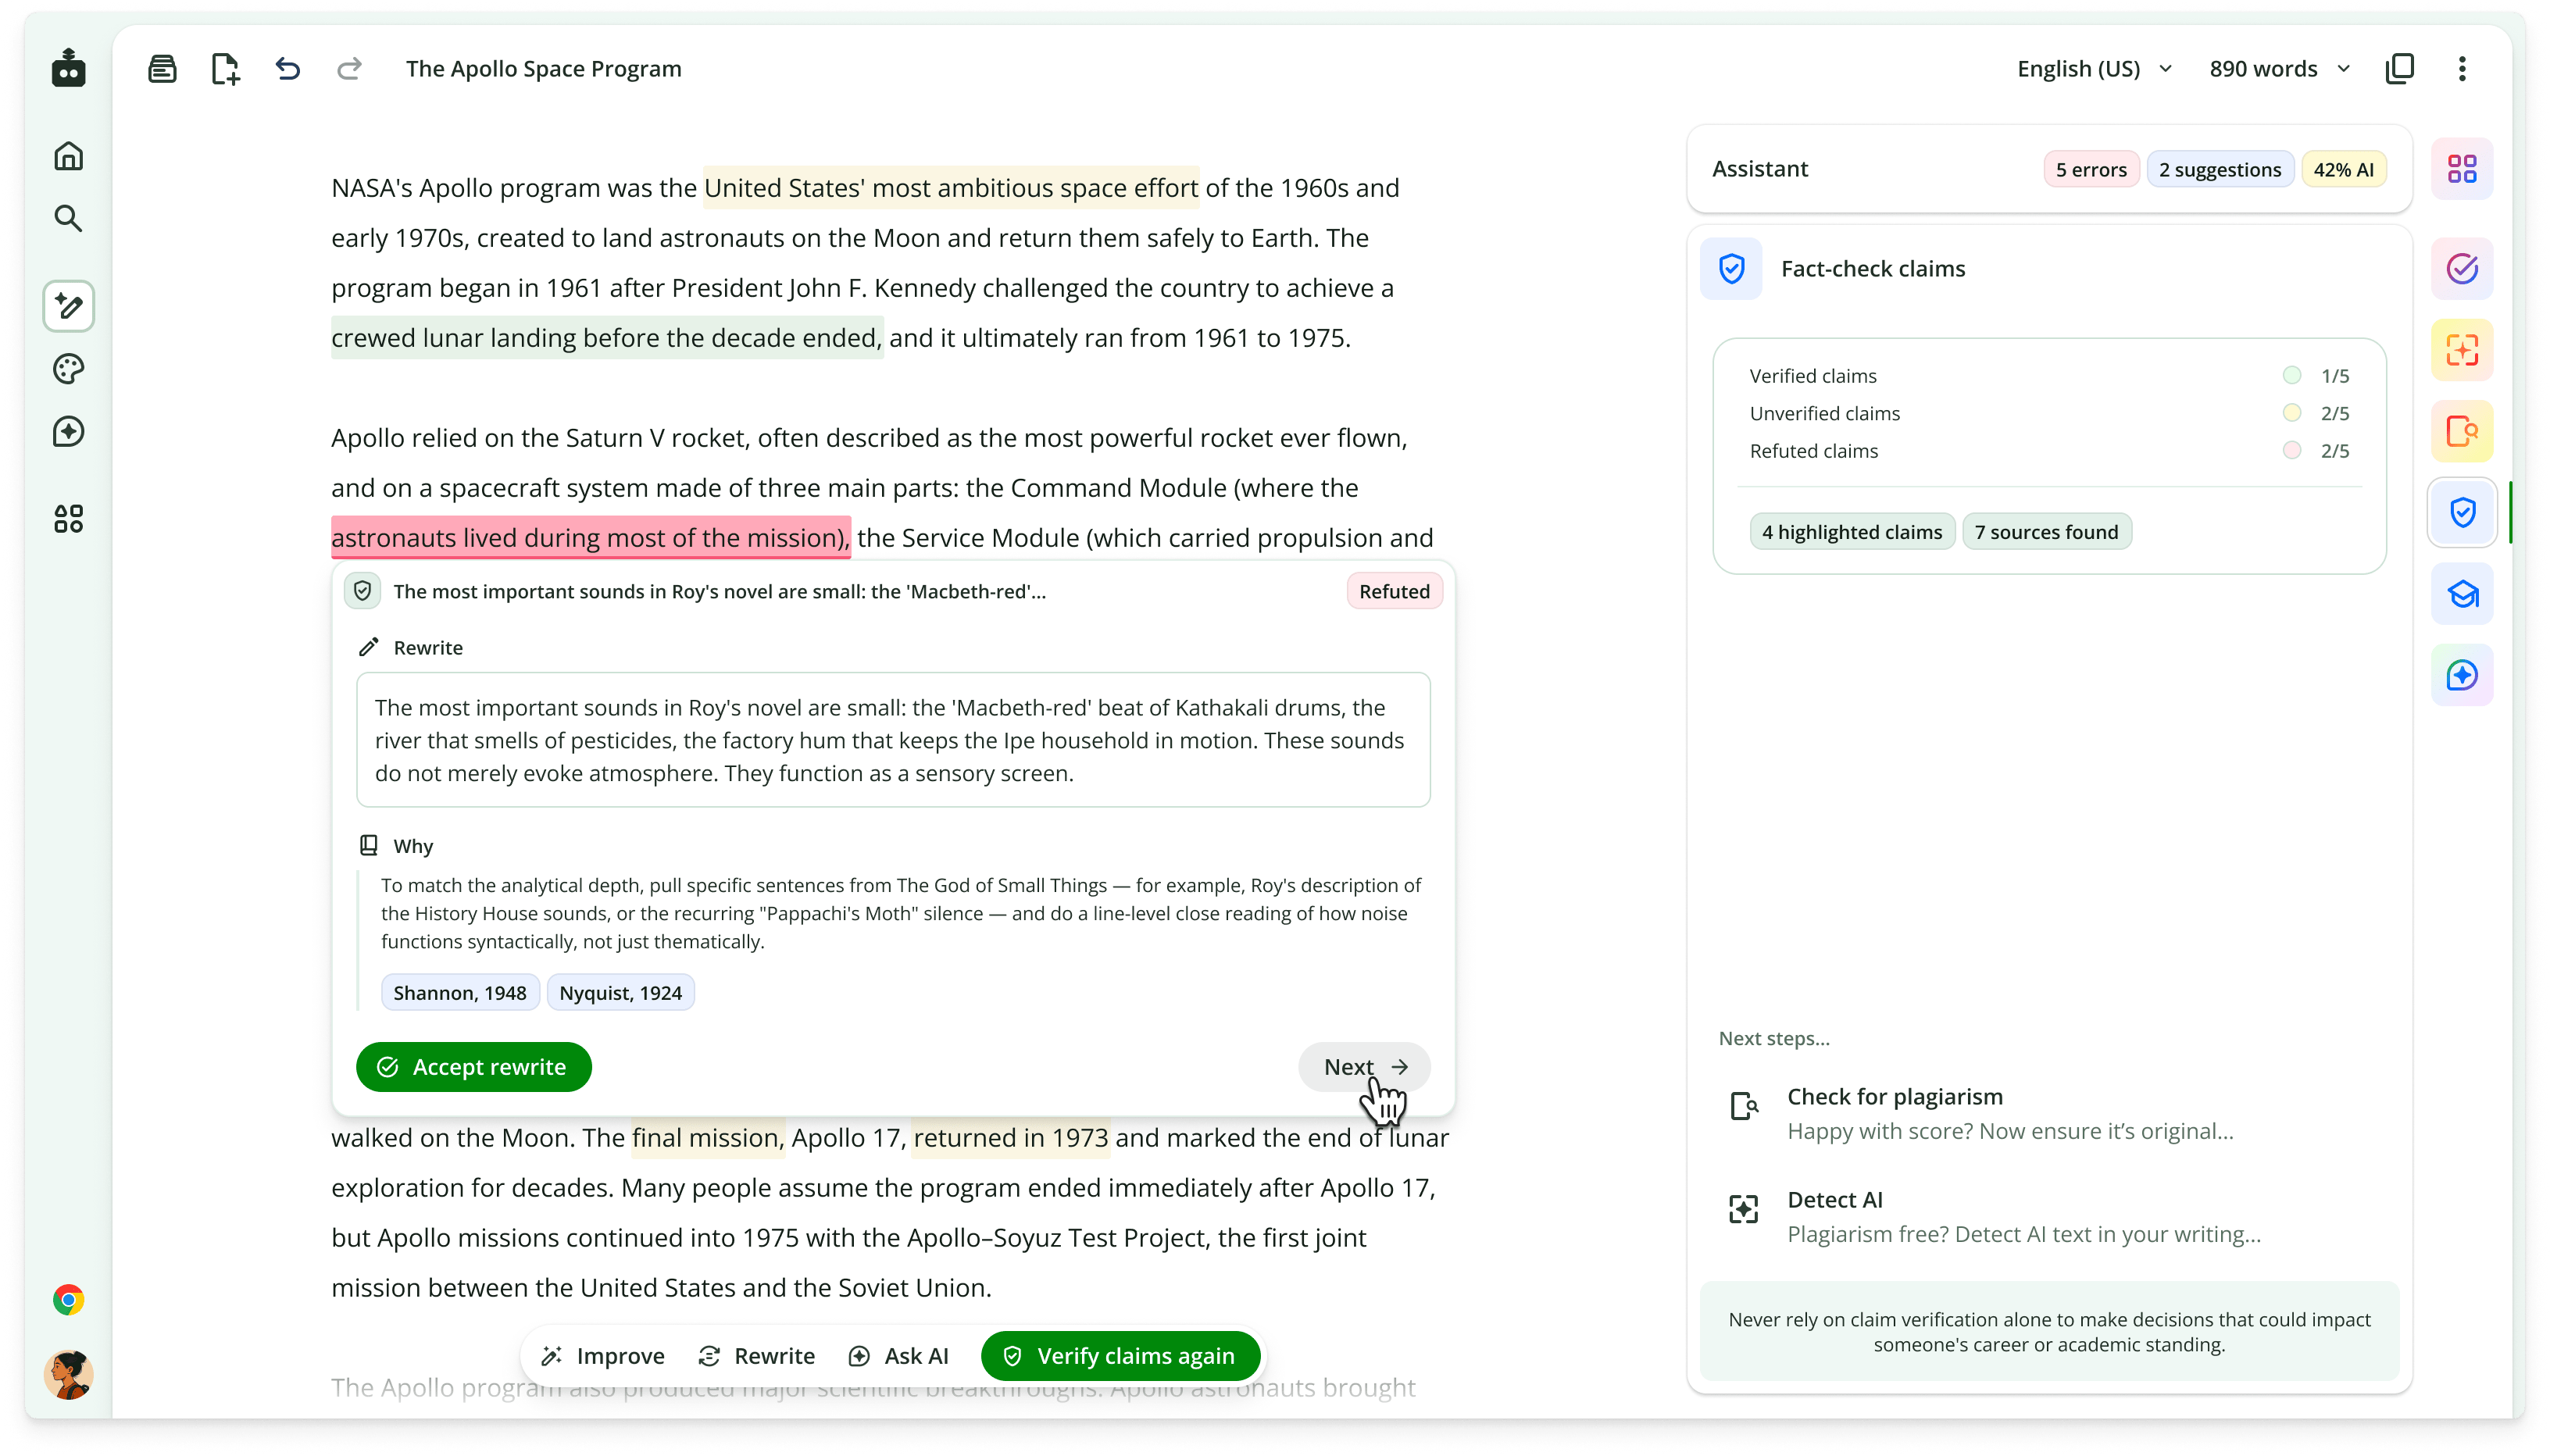
Task: Select the magic pen editor sidebar icon
Action: point(68,306)
